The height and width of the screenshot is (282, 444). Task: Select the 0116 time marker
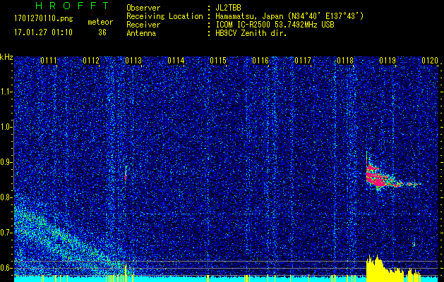click(260, 61)
